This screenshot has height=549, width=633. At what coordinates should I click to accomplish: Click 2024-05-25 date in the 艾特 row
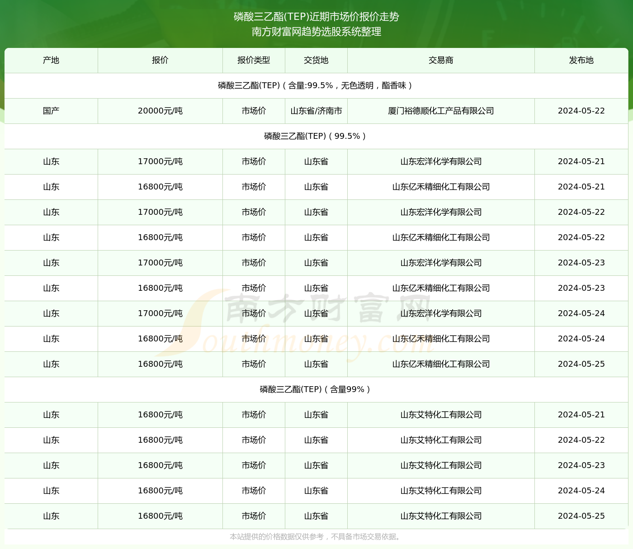(x=581, y=516)
